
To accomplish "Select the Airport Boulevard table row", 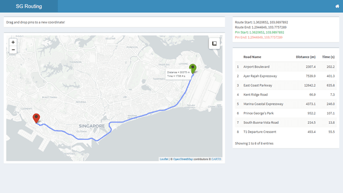I will coord(286,66).
